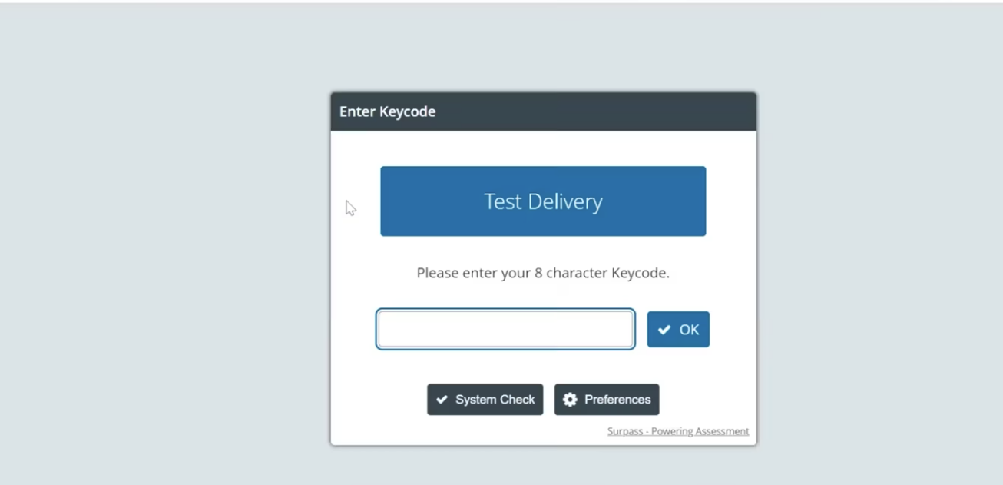Open the Preferences dialog
This screenshot has width=1003, height=485.
click(x=607, y=400)
